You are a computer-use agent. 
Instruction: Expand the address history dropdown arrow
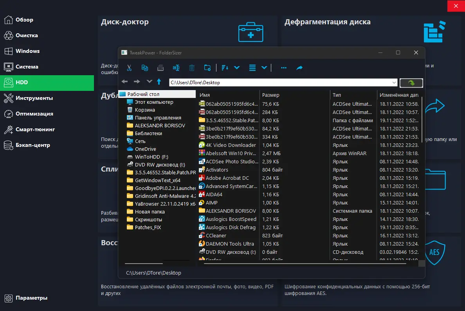coord(395,83)
